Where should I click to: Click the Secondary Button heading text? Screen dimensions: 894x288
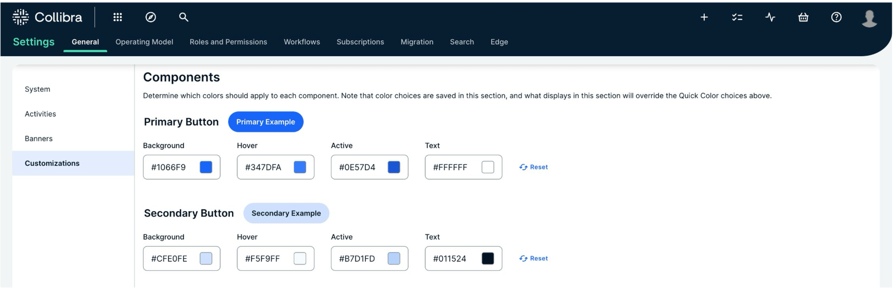pos(189,213)
